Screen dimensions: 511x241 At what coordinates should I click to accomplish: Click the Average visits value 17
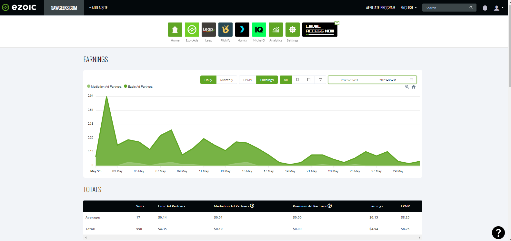pyautogui.click(x=138, y=218)
